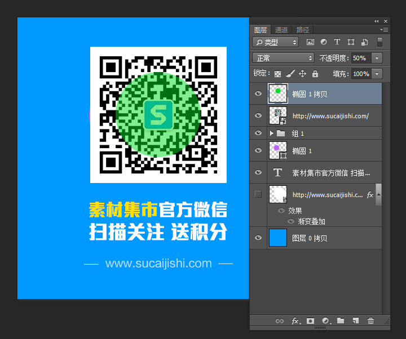Expand the 组 1 group triangle
Viewport: 406px width, 339px height.
(271, 133)
